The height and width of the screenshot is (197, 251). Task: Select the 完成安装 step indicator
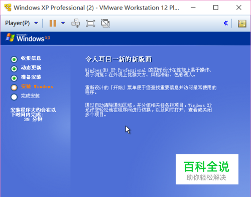14,97
